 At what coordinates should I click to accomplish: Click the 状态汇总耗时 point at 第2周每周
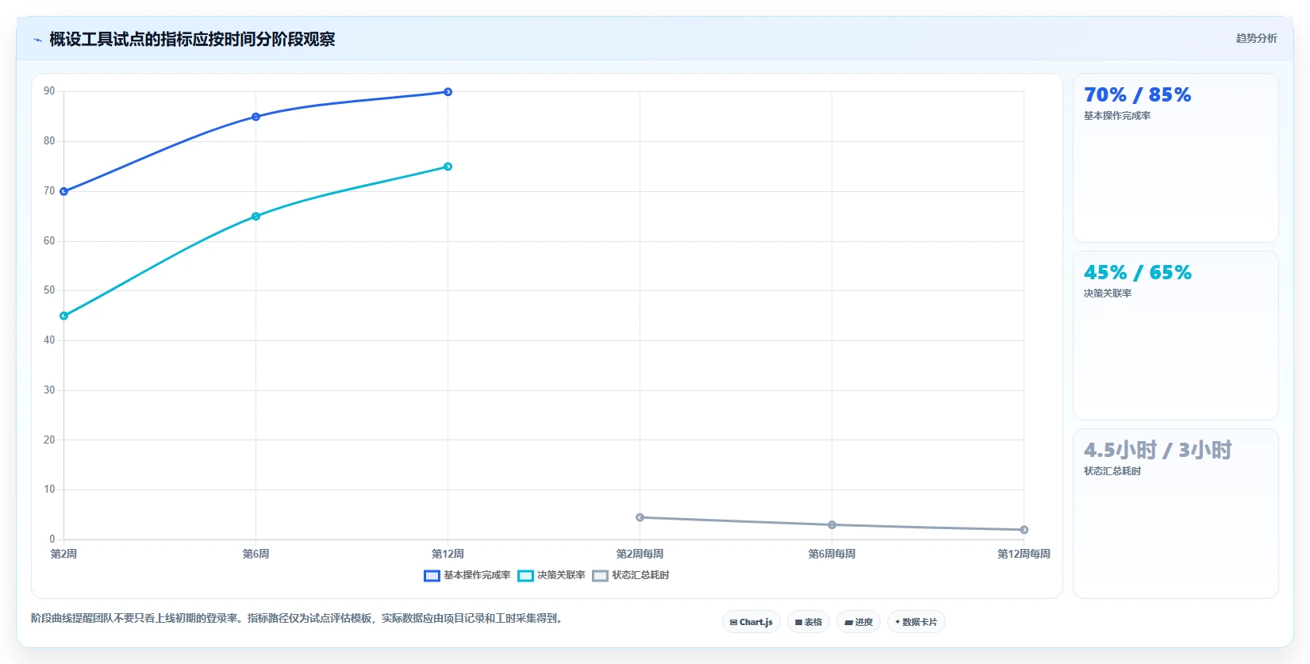point(640,517)
